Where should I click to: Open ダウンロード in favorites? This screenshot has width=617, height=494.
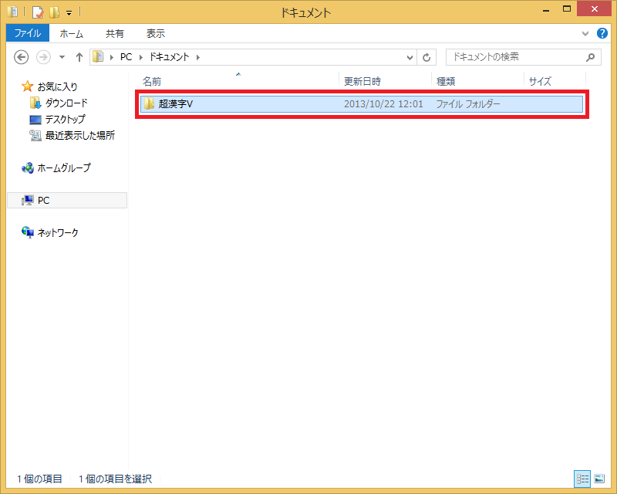pos(66,103)
